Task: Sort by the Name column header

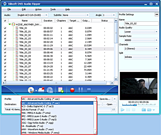Action: 25,21
